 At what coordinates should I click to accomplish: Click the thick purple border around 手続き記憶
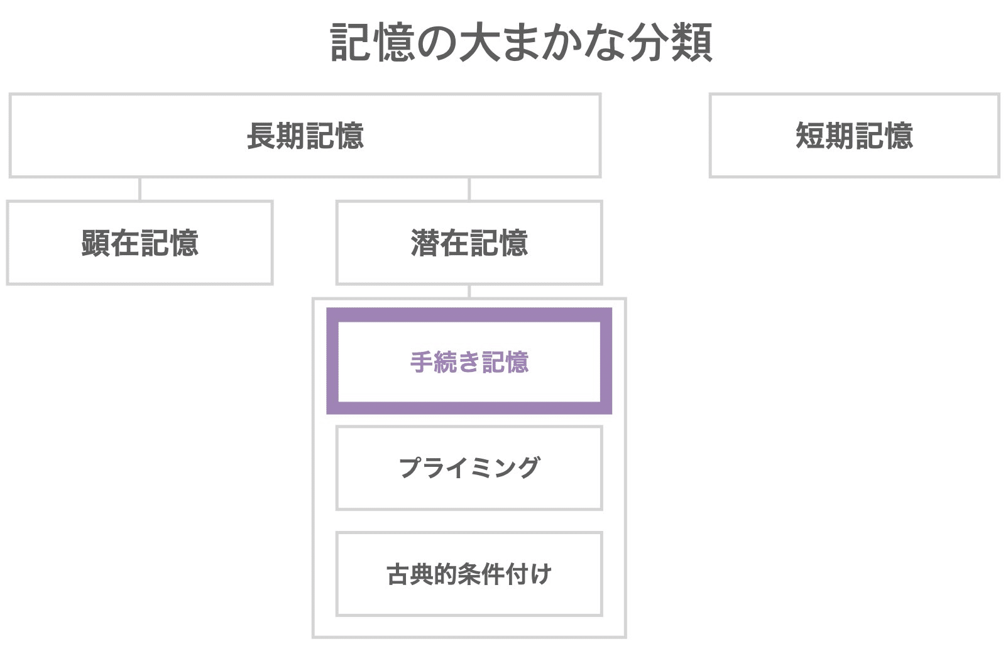(469, 314)
